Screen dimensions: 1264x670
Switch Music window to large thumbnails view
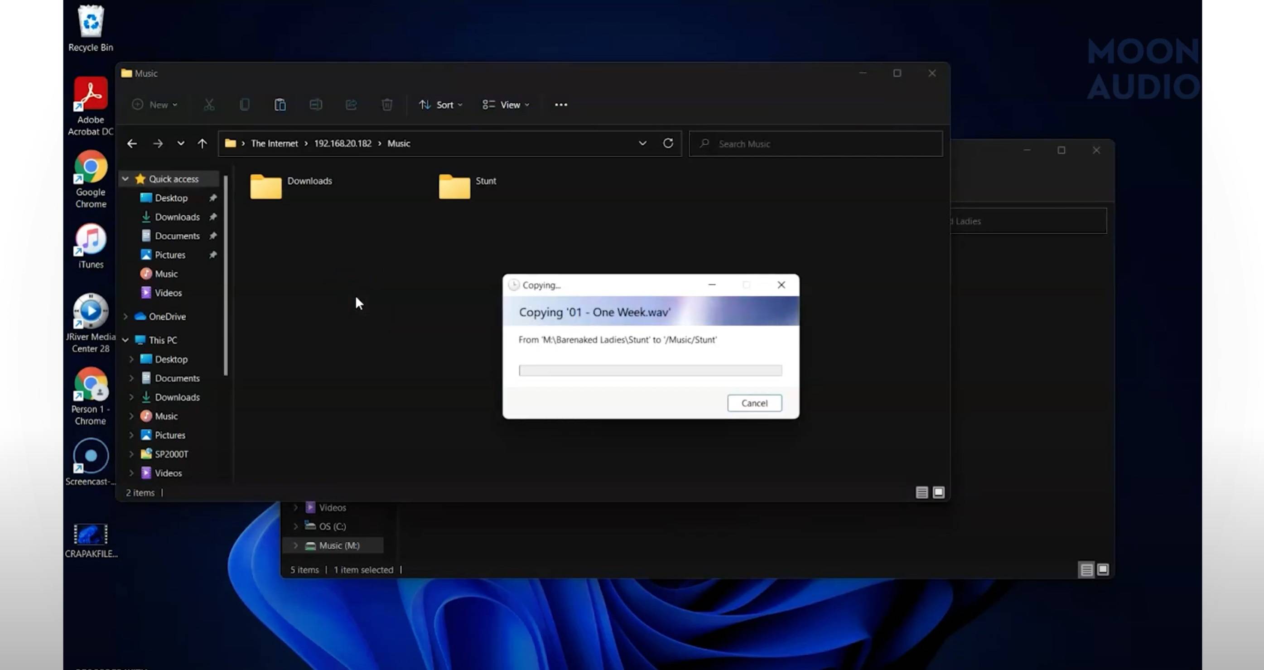[938, 492]
